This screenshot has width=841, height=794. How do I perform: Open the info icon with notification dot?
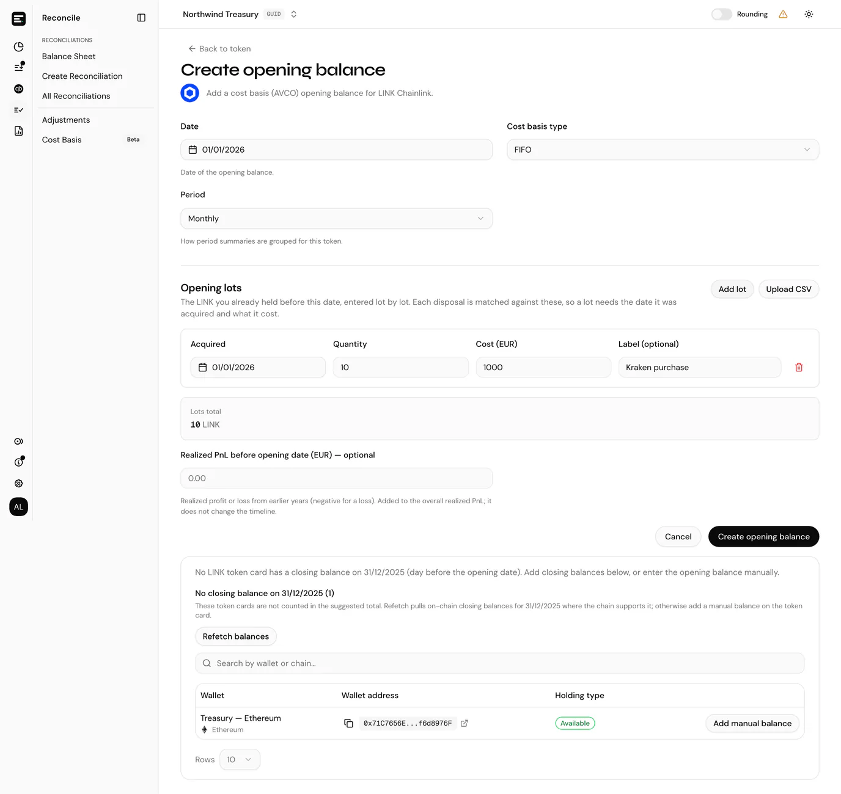click(19, 462)
